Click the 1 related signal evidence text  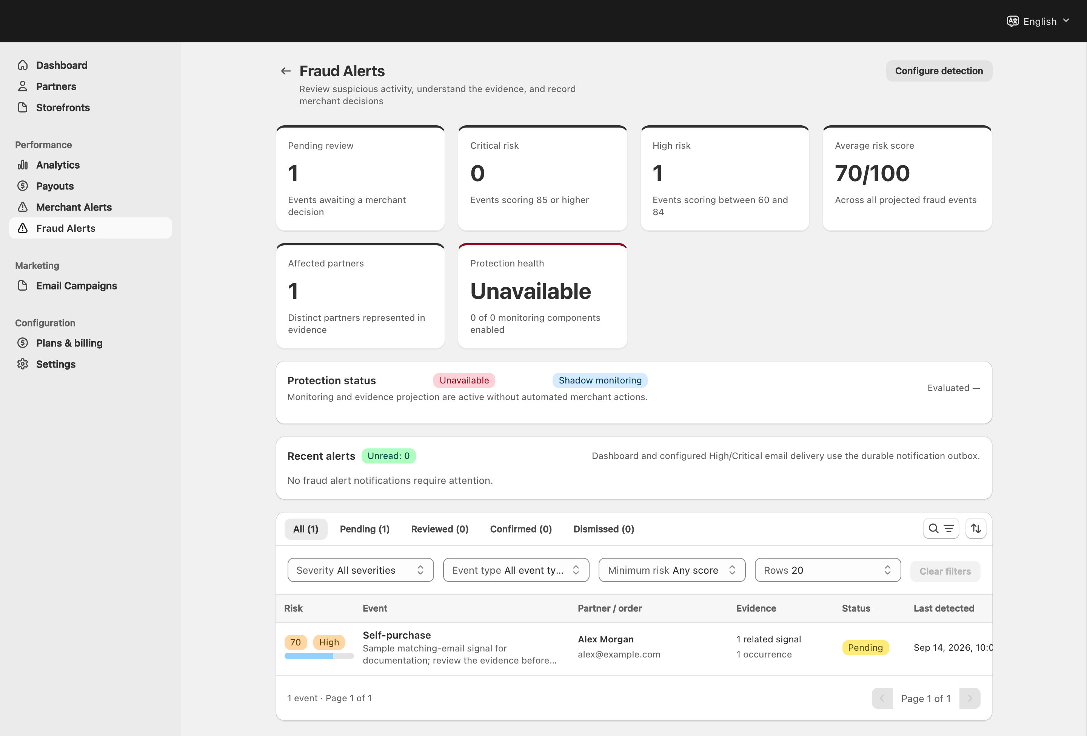(x=768, y=639)
